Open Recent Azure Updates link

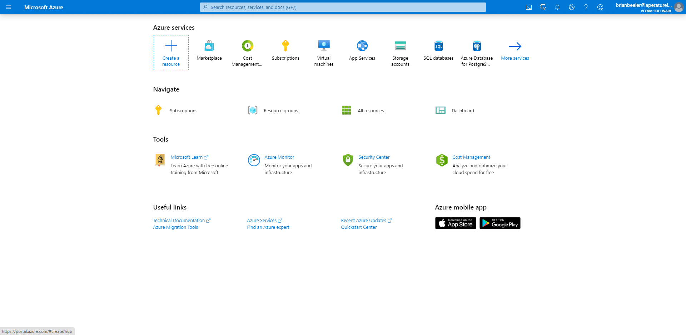click(x=367, y=221)
